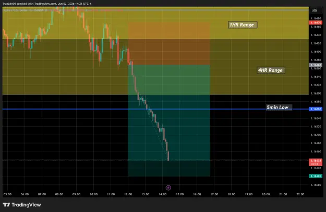Click the symbol legend line atop chart
The image size is (326, 212).
(63, 10)
